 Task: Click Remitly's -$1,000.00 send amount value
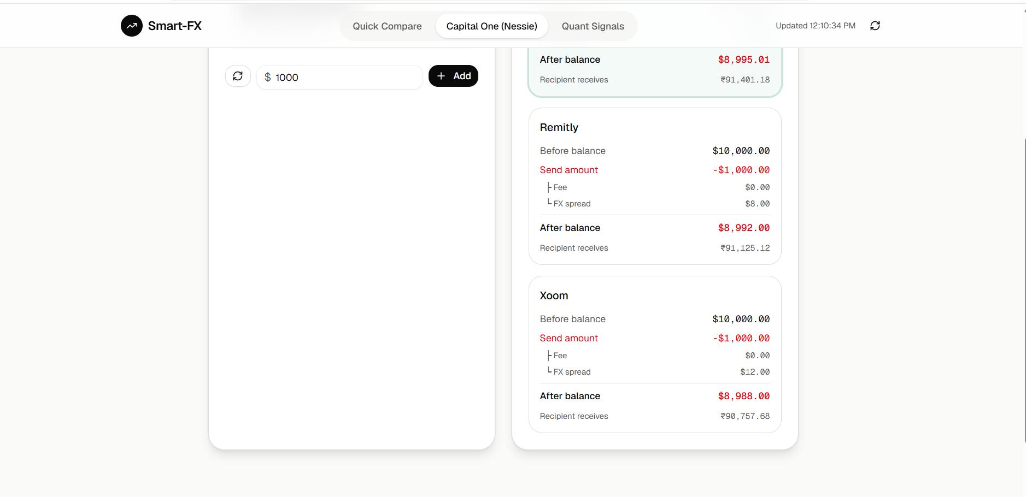click(741, 170)
